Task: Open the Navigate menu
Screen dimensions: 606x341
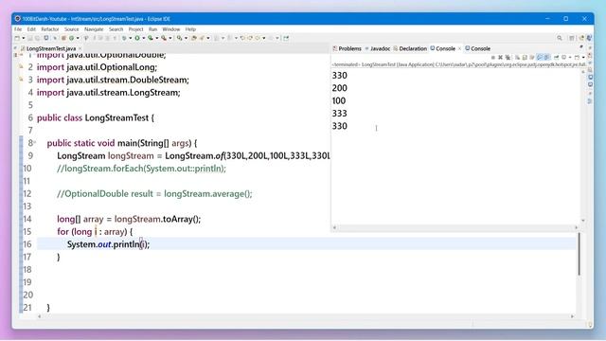Action: pos(94,29)
